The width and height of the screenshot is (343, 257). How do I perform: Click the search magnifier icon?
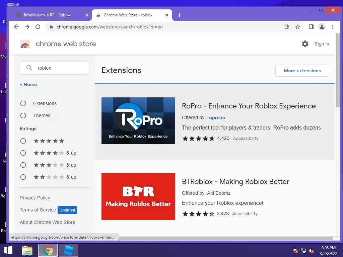29,68
